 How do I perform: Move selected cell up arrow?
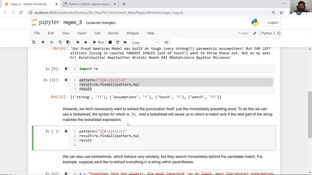(x=78, y=42)
